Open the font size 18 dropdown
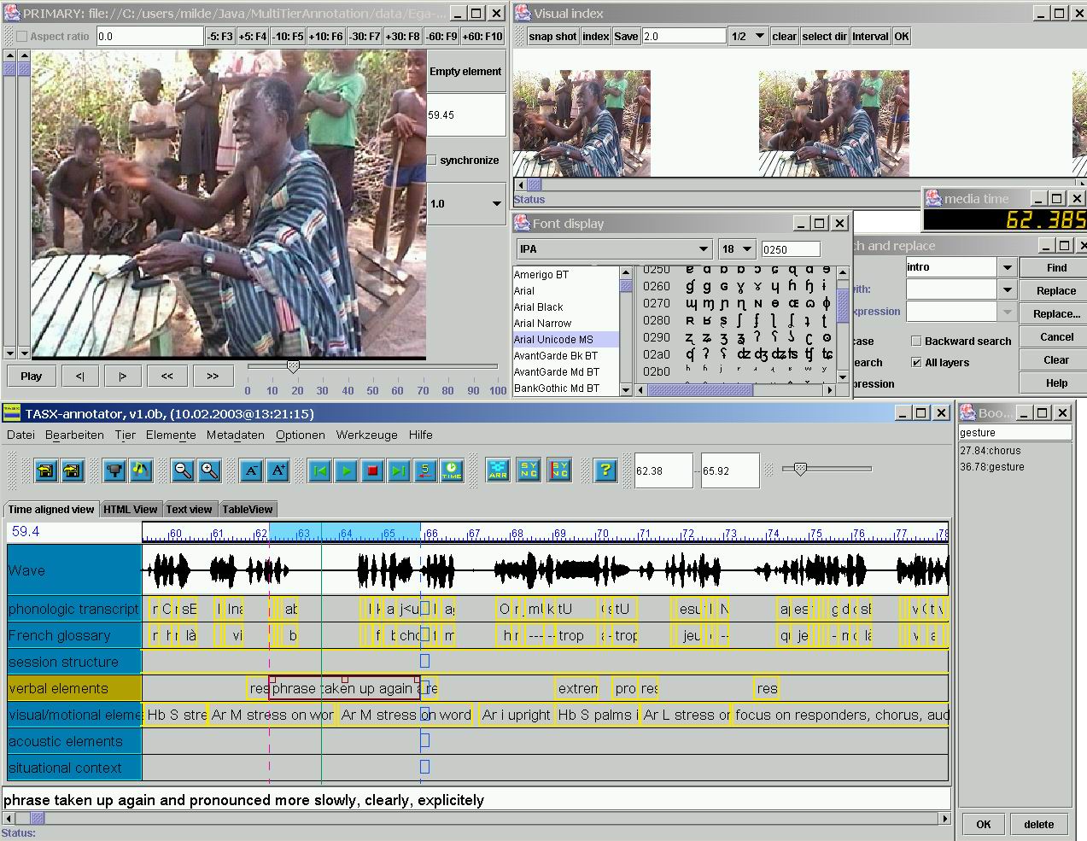This screenshot has width=1087, height=841. tap(746, 249)
